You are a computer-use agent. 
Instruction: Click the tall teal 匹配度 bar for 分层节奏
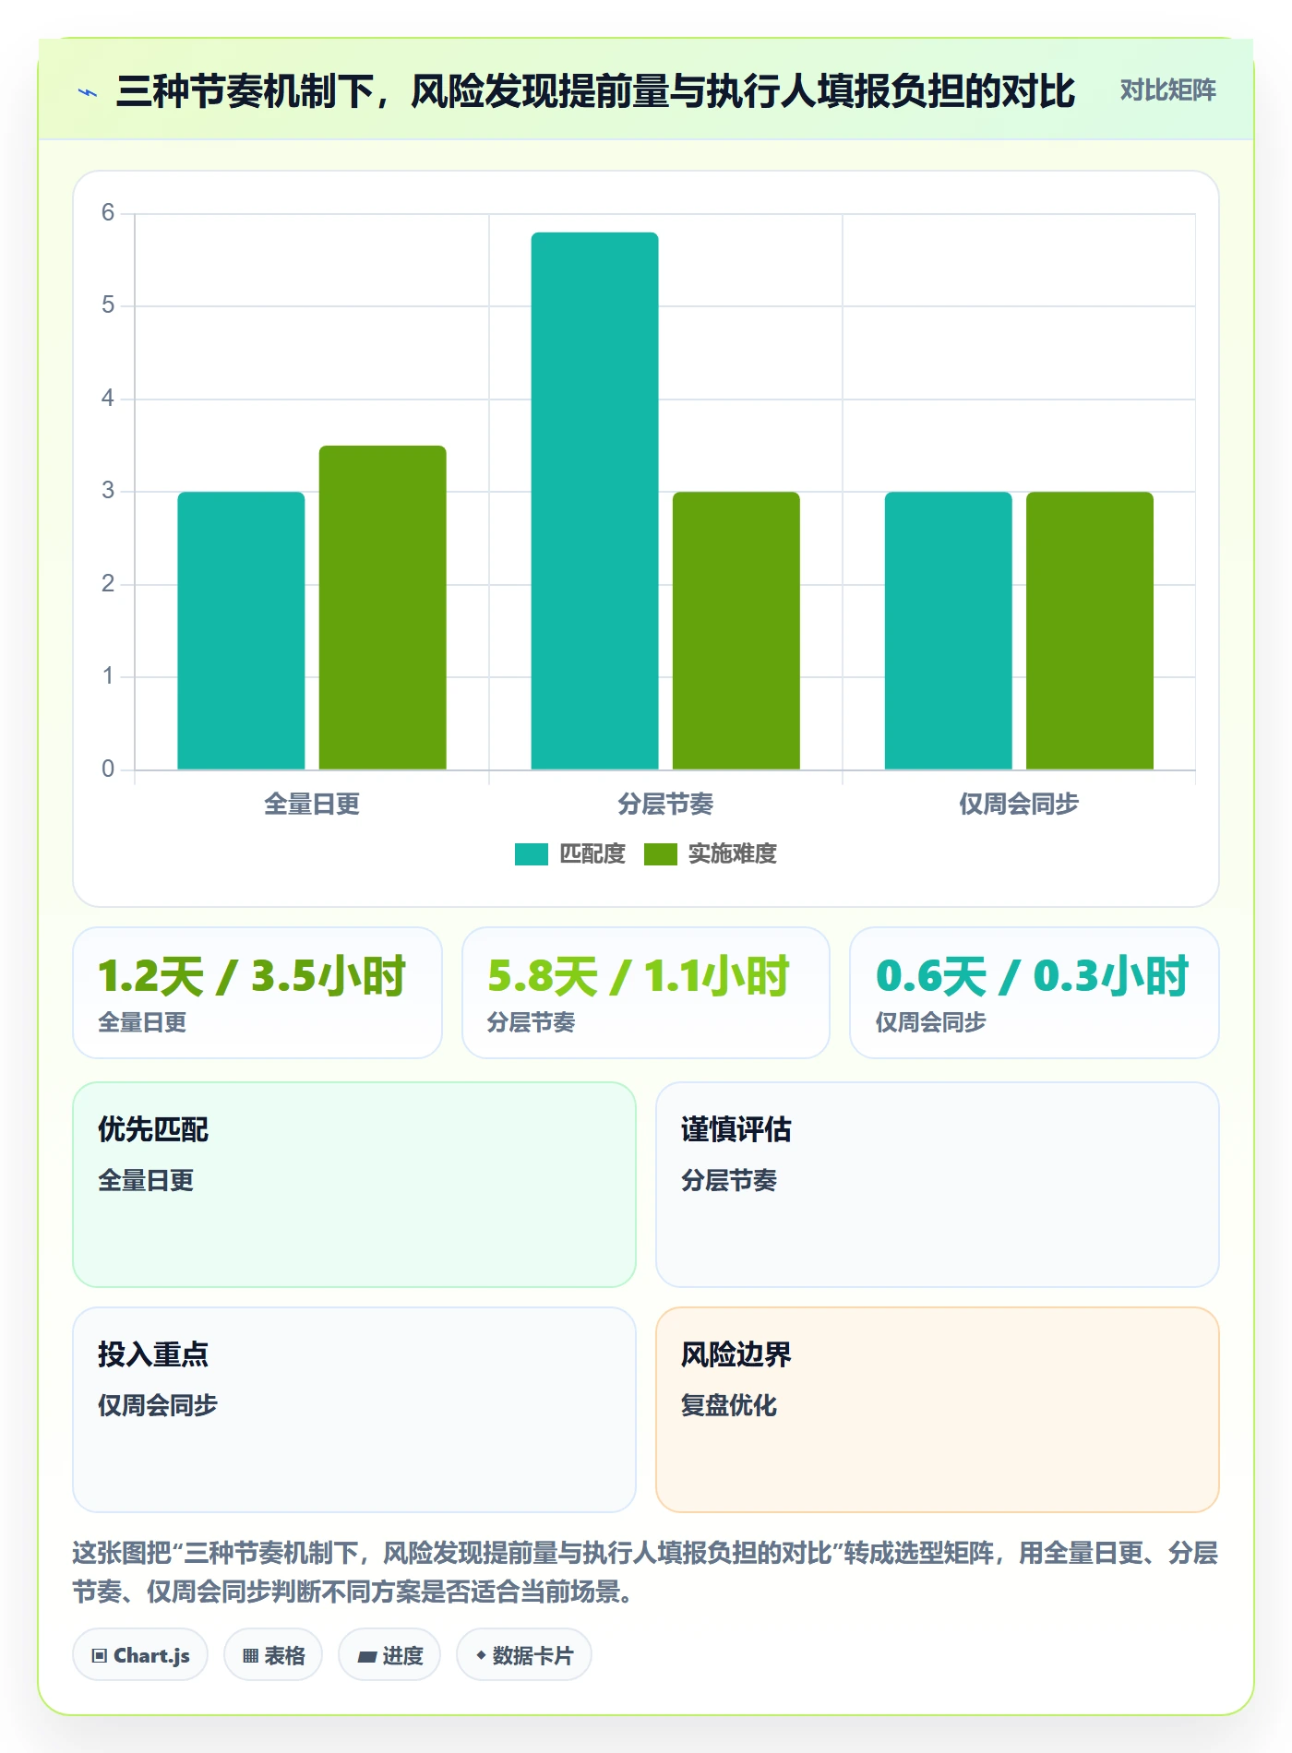click(595, 501)
